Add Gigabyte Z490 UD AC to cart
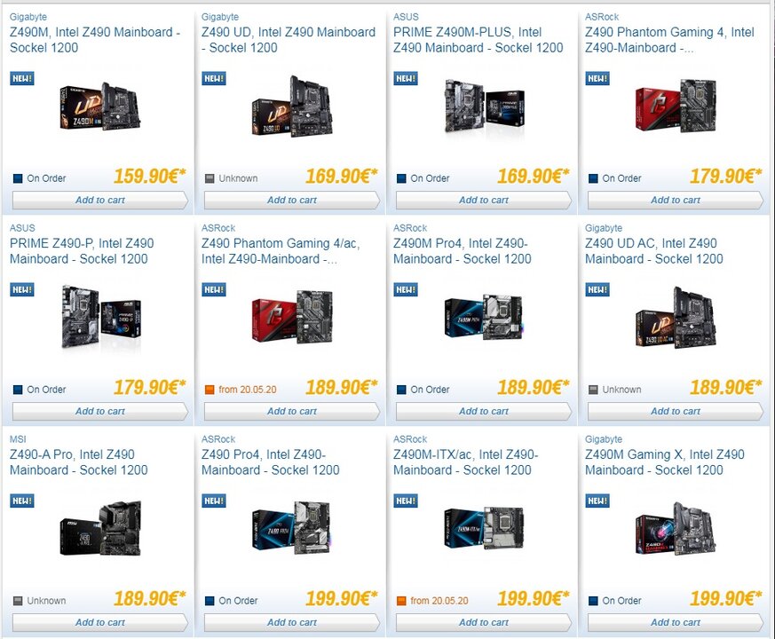775x639 pixels. (x=676, y=411)
